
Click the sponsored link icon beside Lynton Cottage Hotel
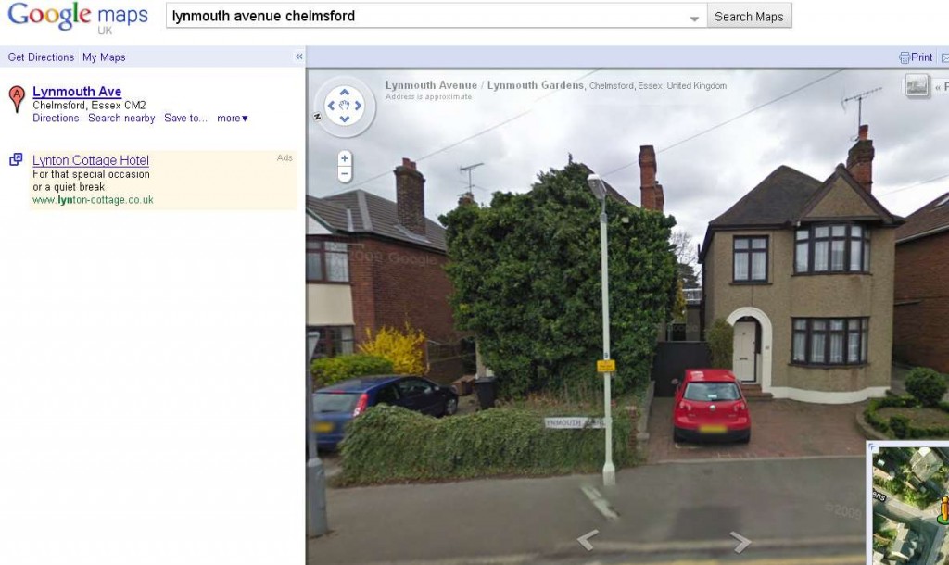point(16,159)
